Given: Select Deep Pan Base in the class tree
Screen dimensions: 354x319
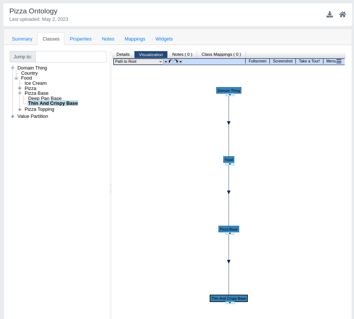Looking at the screenshot, I should 45,98.
